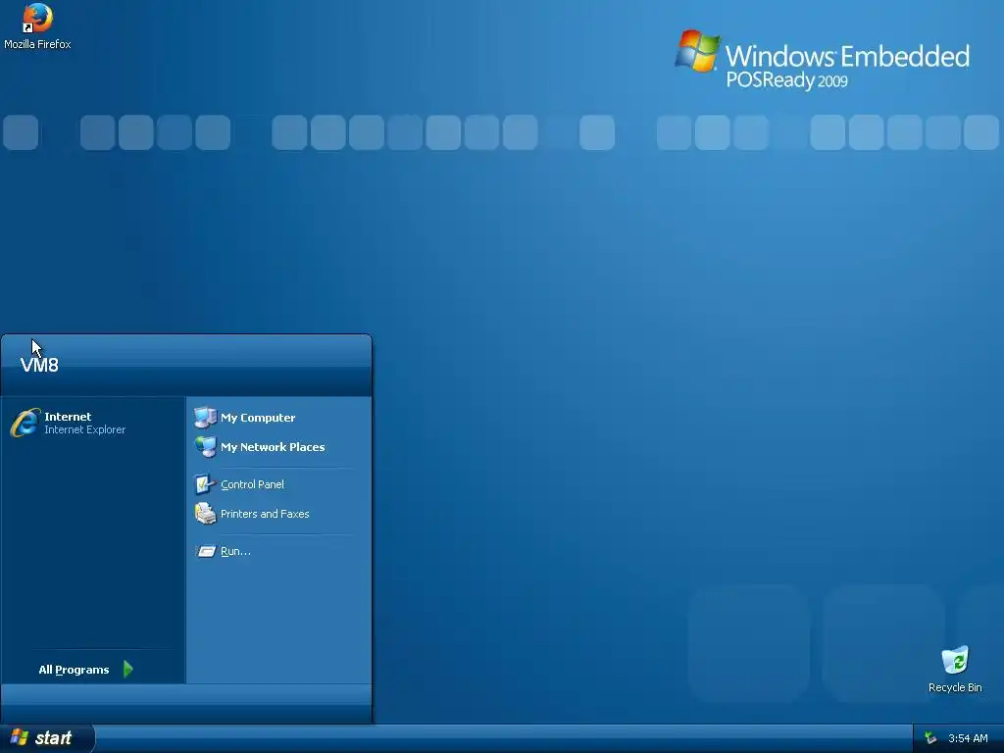Click the Internet Explorer subtitle text

[x=85, y=429]
